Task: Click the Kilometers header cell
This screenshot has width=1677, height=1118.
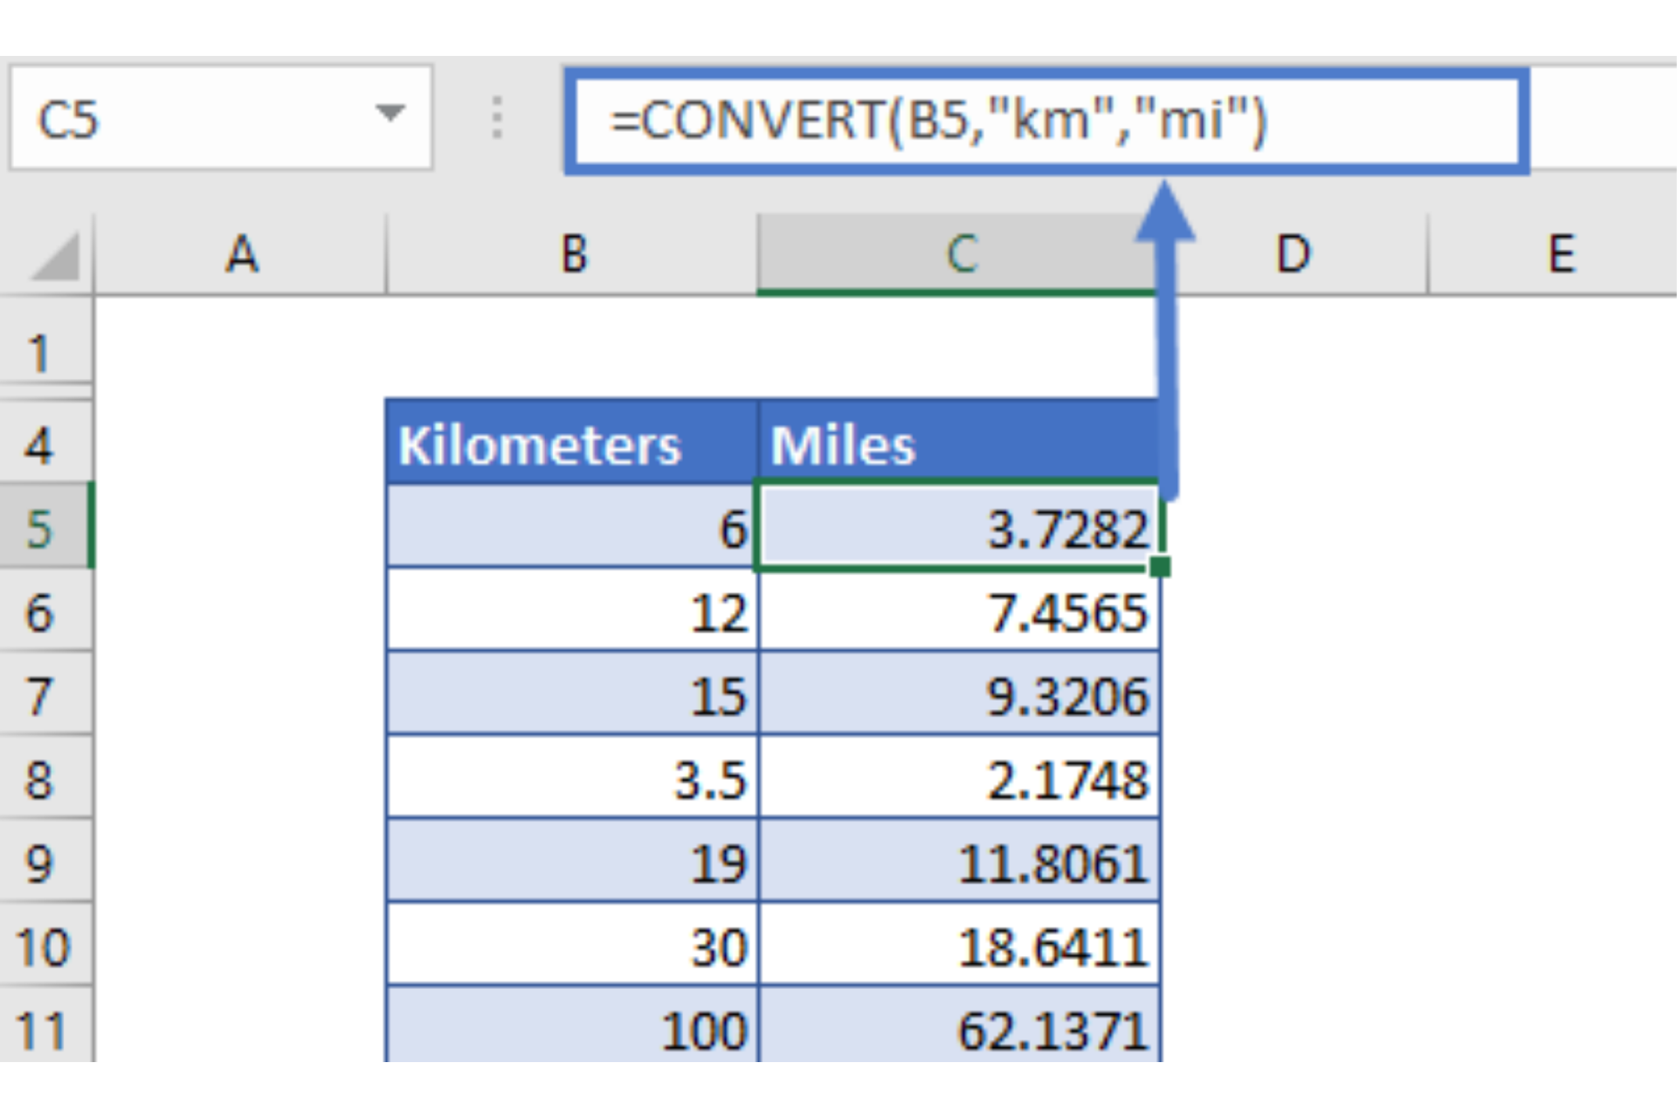Action: point(572,445)
